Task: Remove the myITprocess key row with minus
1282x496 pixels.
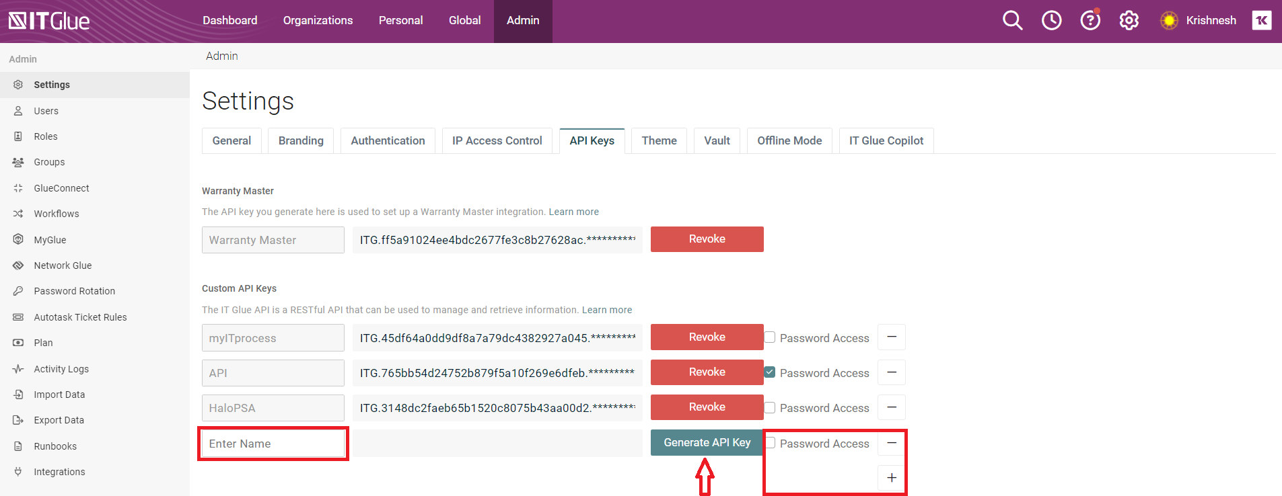Action: point(892,337)
